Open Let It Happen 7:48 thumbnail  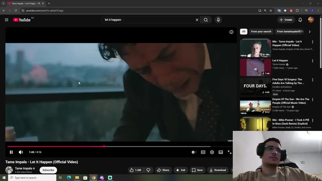point(255,67)
